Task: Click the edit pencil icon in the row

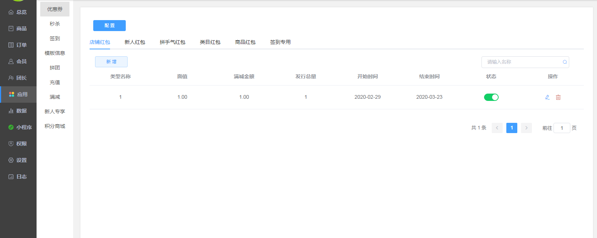Action: [x=547, y=97]
